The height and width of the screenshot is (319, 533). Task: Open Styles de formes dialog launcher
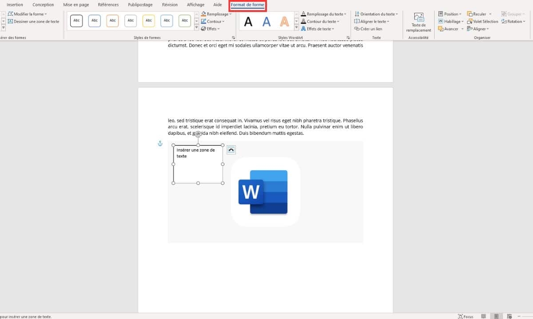click(233, 38)
